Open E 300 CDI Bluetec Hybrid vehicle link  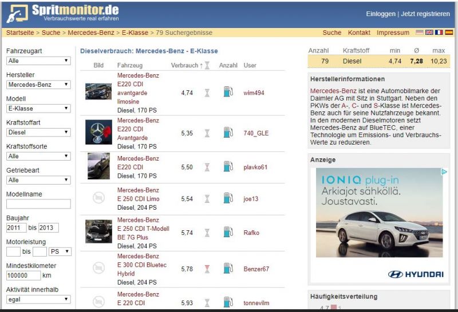tap(142, 265)
